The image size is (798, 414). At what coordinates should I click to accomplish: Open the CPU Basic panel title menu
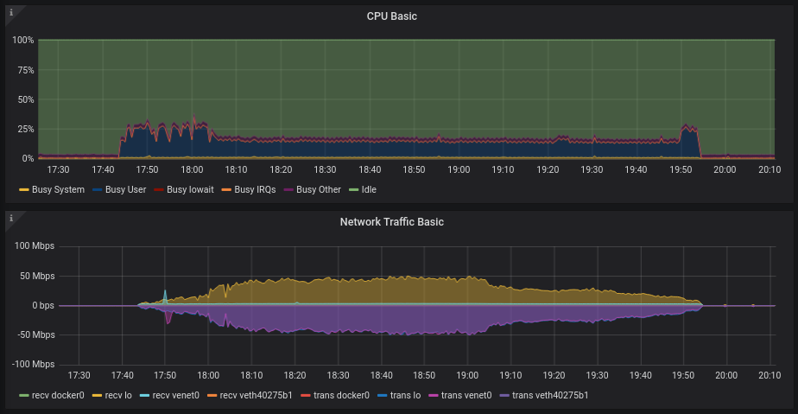coord(391,16)
